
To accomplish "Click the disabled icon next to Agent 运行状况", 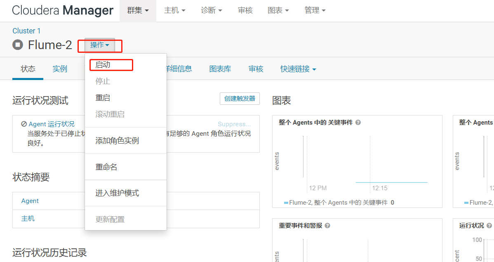I will (24, 124).
